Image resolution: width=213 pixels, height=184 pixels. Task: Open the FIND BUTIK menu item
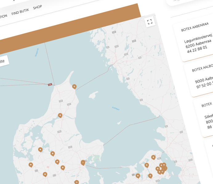pyautogui.click(x=20, y=12)
